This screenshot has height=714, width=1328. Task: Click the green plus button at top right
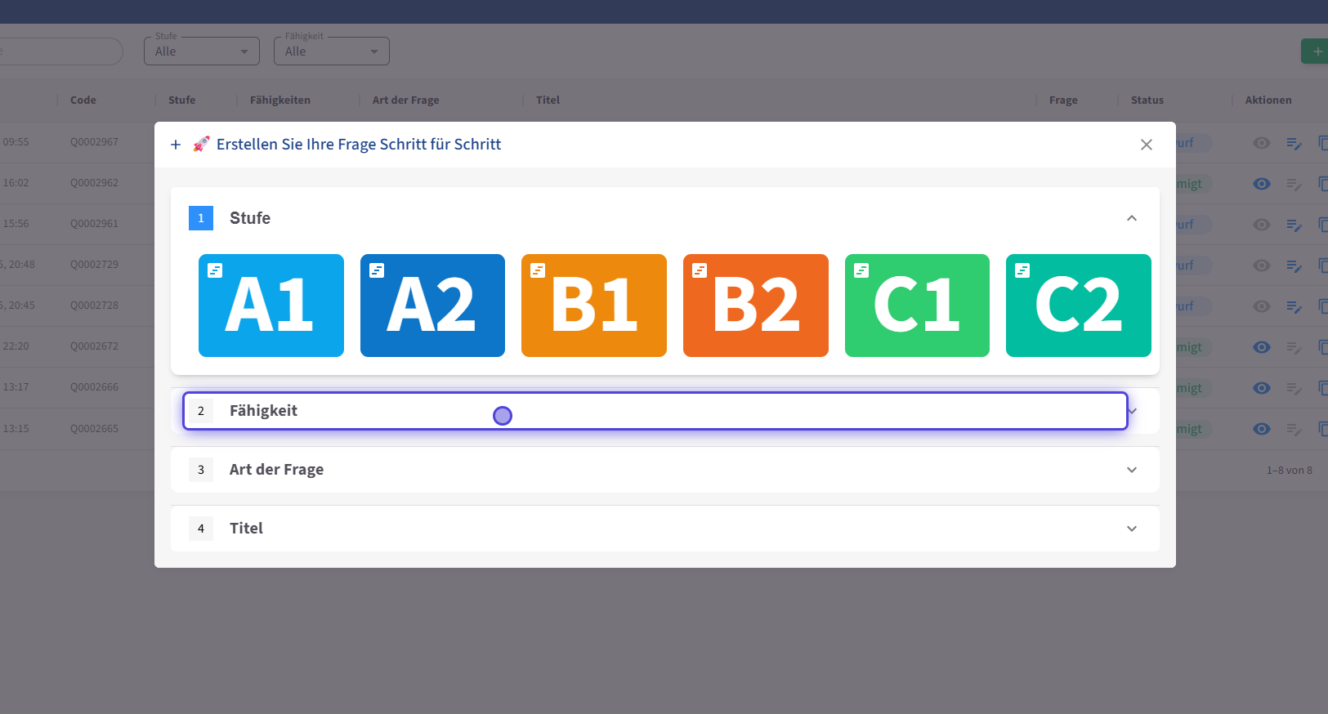pyautogui.click(x=1316, y=51)
